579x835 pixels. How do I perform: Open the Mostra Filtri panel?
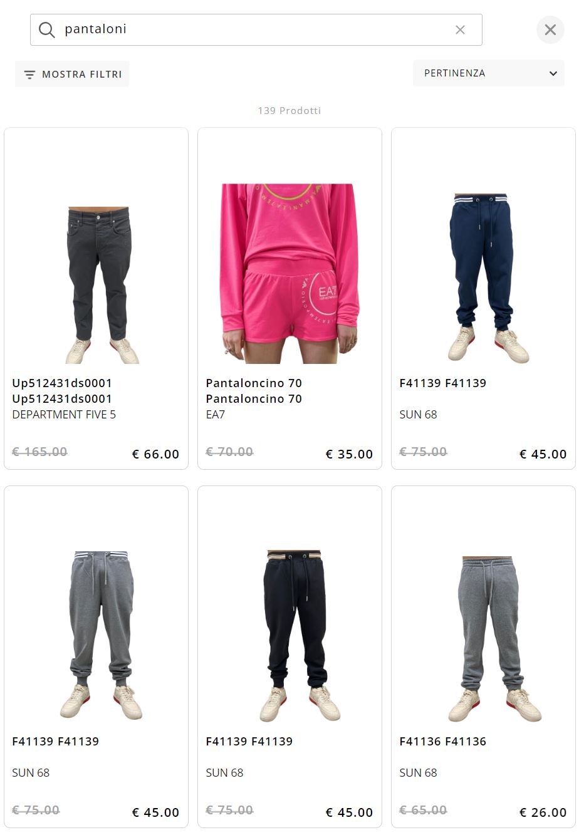tap(72, 74)
